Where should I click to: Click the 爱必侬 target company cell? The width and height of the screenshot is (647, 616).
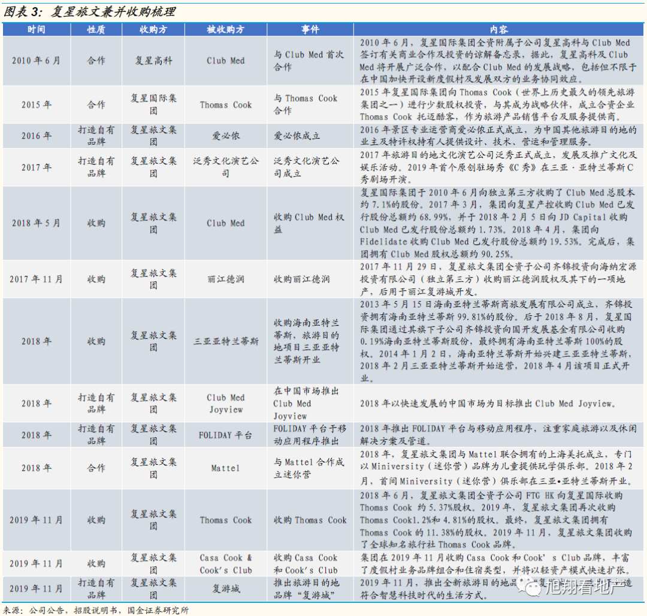226,136
